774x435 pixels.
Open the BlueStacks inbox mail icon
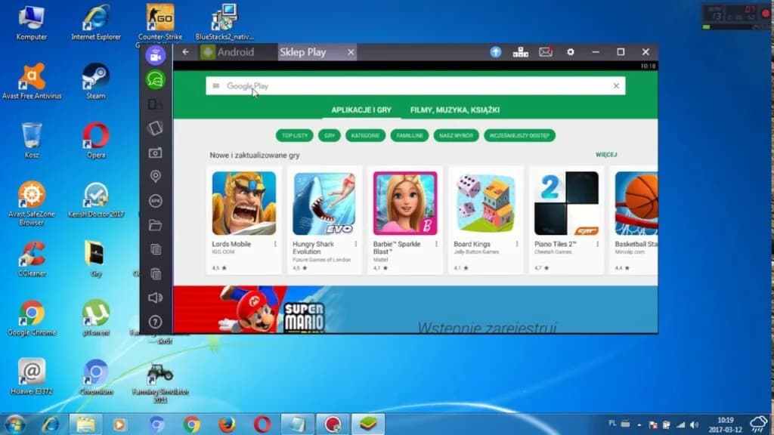[546, 53]
